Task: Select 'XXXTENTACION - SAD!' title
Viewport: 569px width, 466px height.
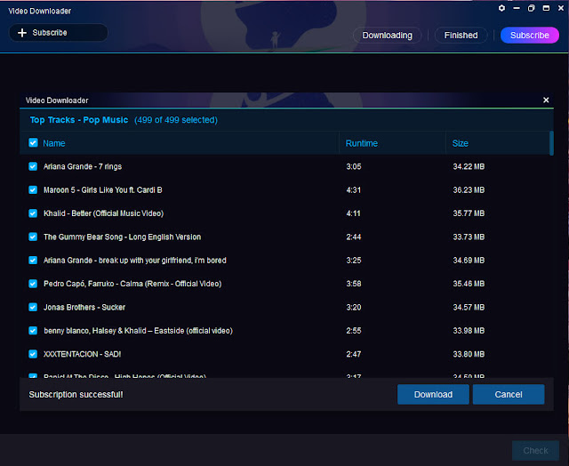Action: click(x=83, y=354)
